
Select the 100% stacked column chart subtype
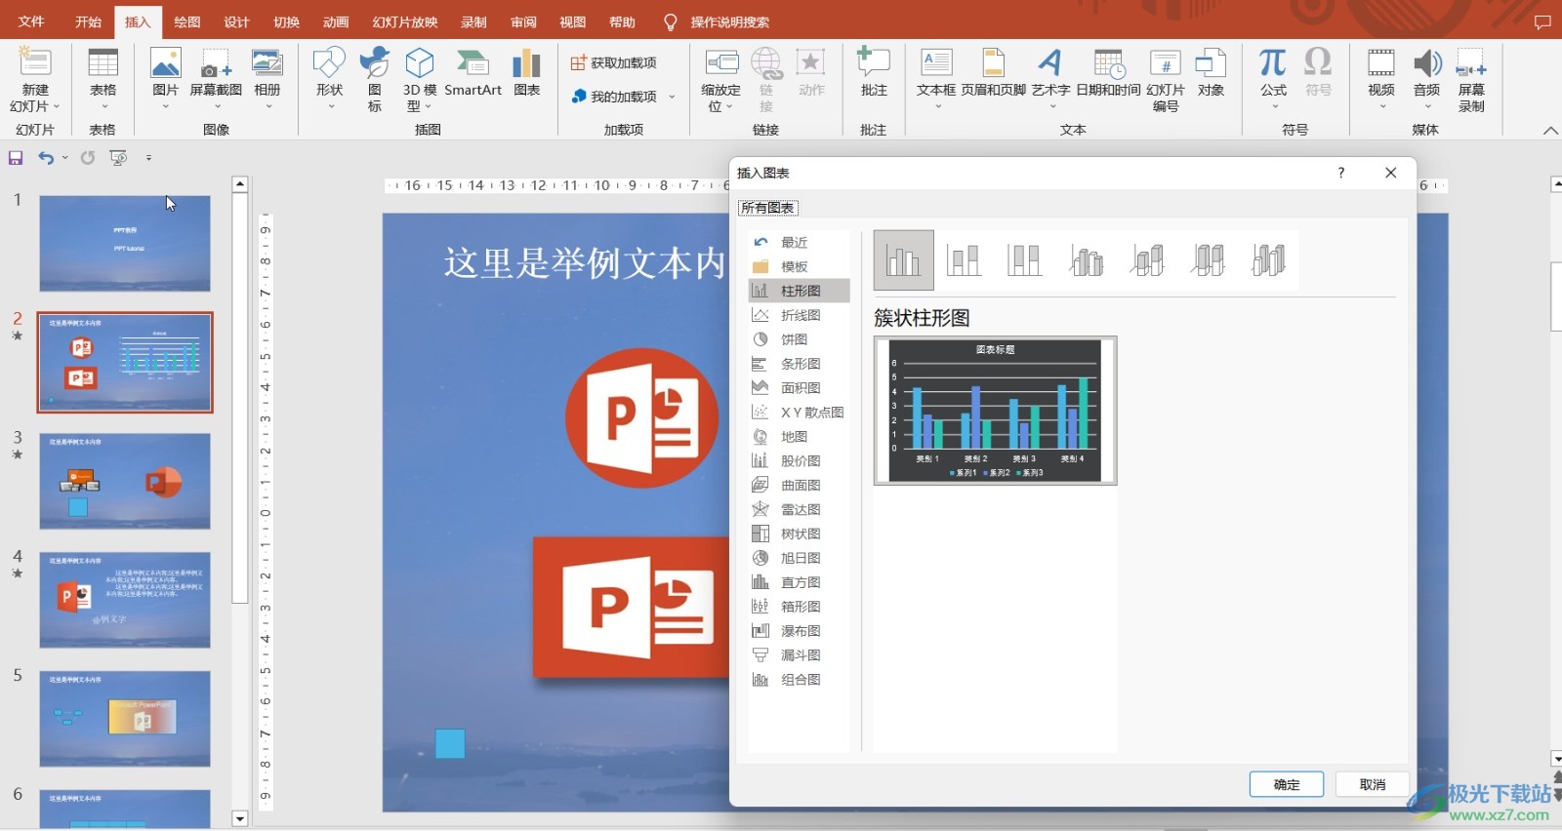pos(1025,260)
